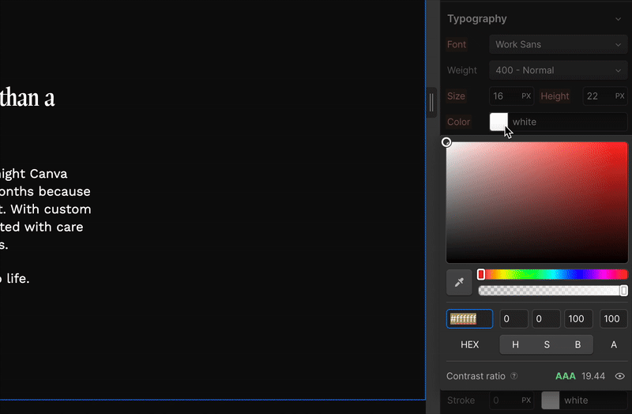Open the Font dropdown showing Work Sans
Image resolution: width=632 pixels, height=414 pixels.
(559, 44)
